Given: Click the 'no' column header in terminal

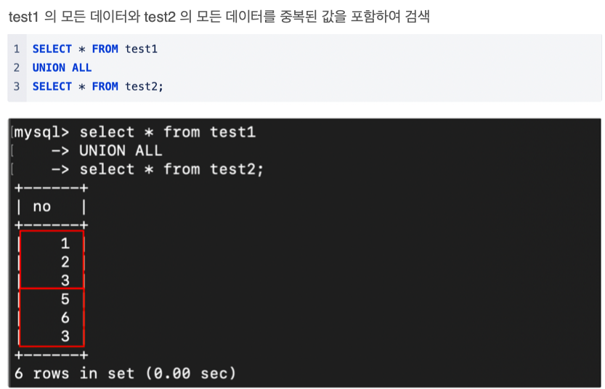Looking at the screenshot, I should (x=41, y=207).
